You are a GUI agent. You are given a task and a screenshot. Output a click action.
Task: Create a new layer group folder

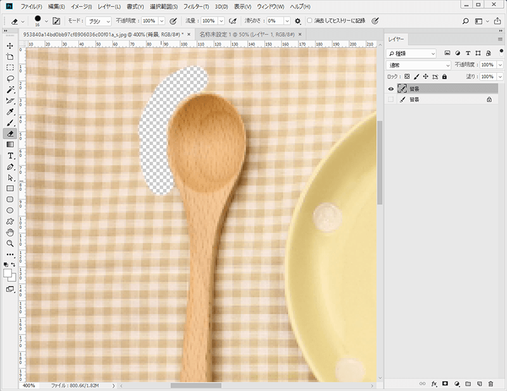pyautogui.click(x=468, y=383)
